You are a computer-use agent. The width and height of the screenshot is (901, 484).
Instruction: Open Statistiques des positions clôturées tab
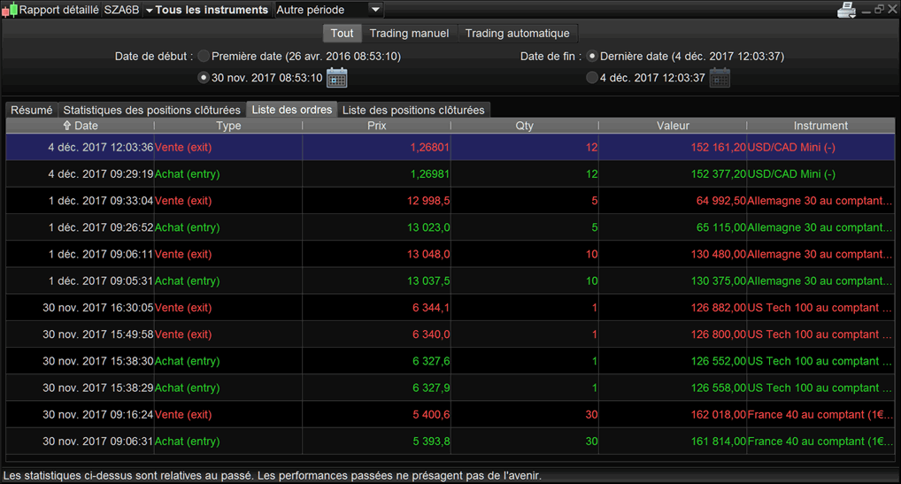click(151, 110)
